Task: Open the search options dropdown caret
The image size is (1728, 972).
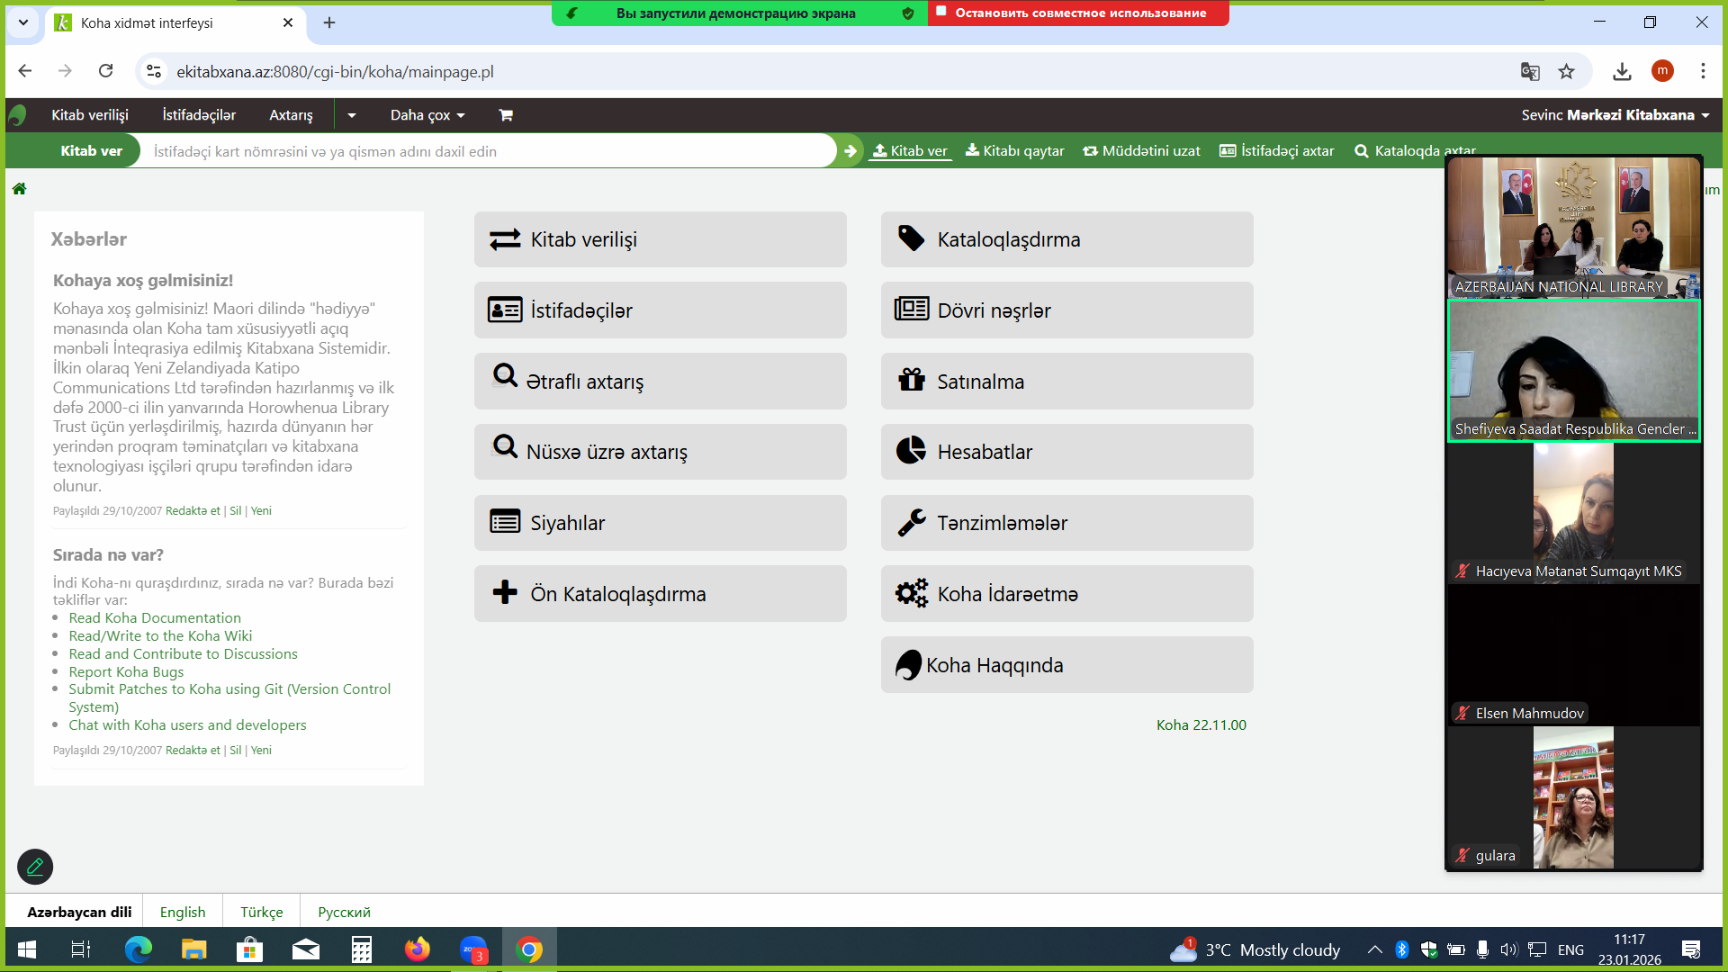Action: point(351,115)
